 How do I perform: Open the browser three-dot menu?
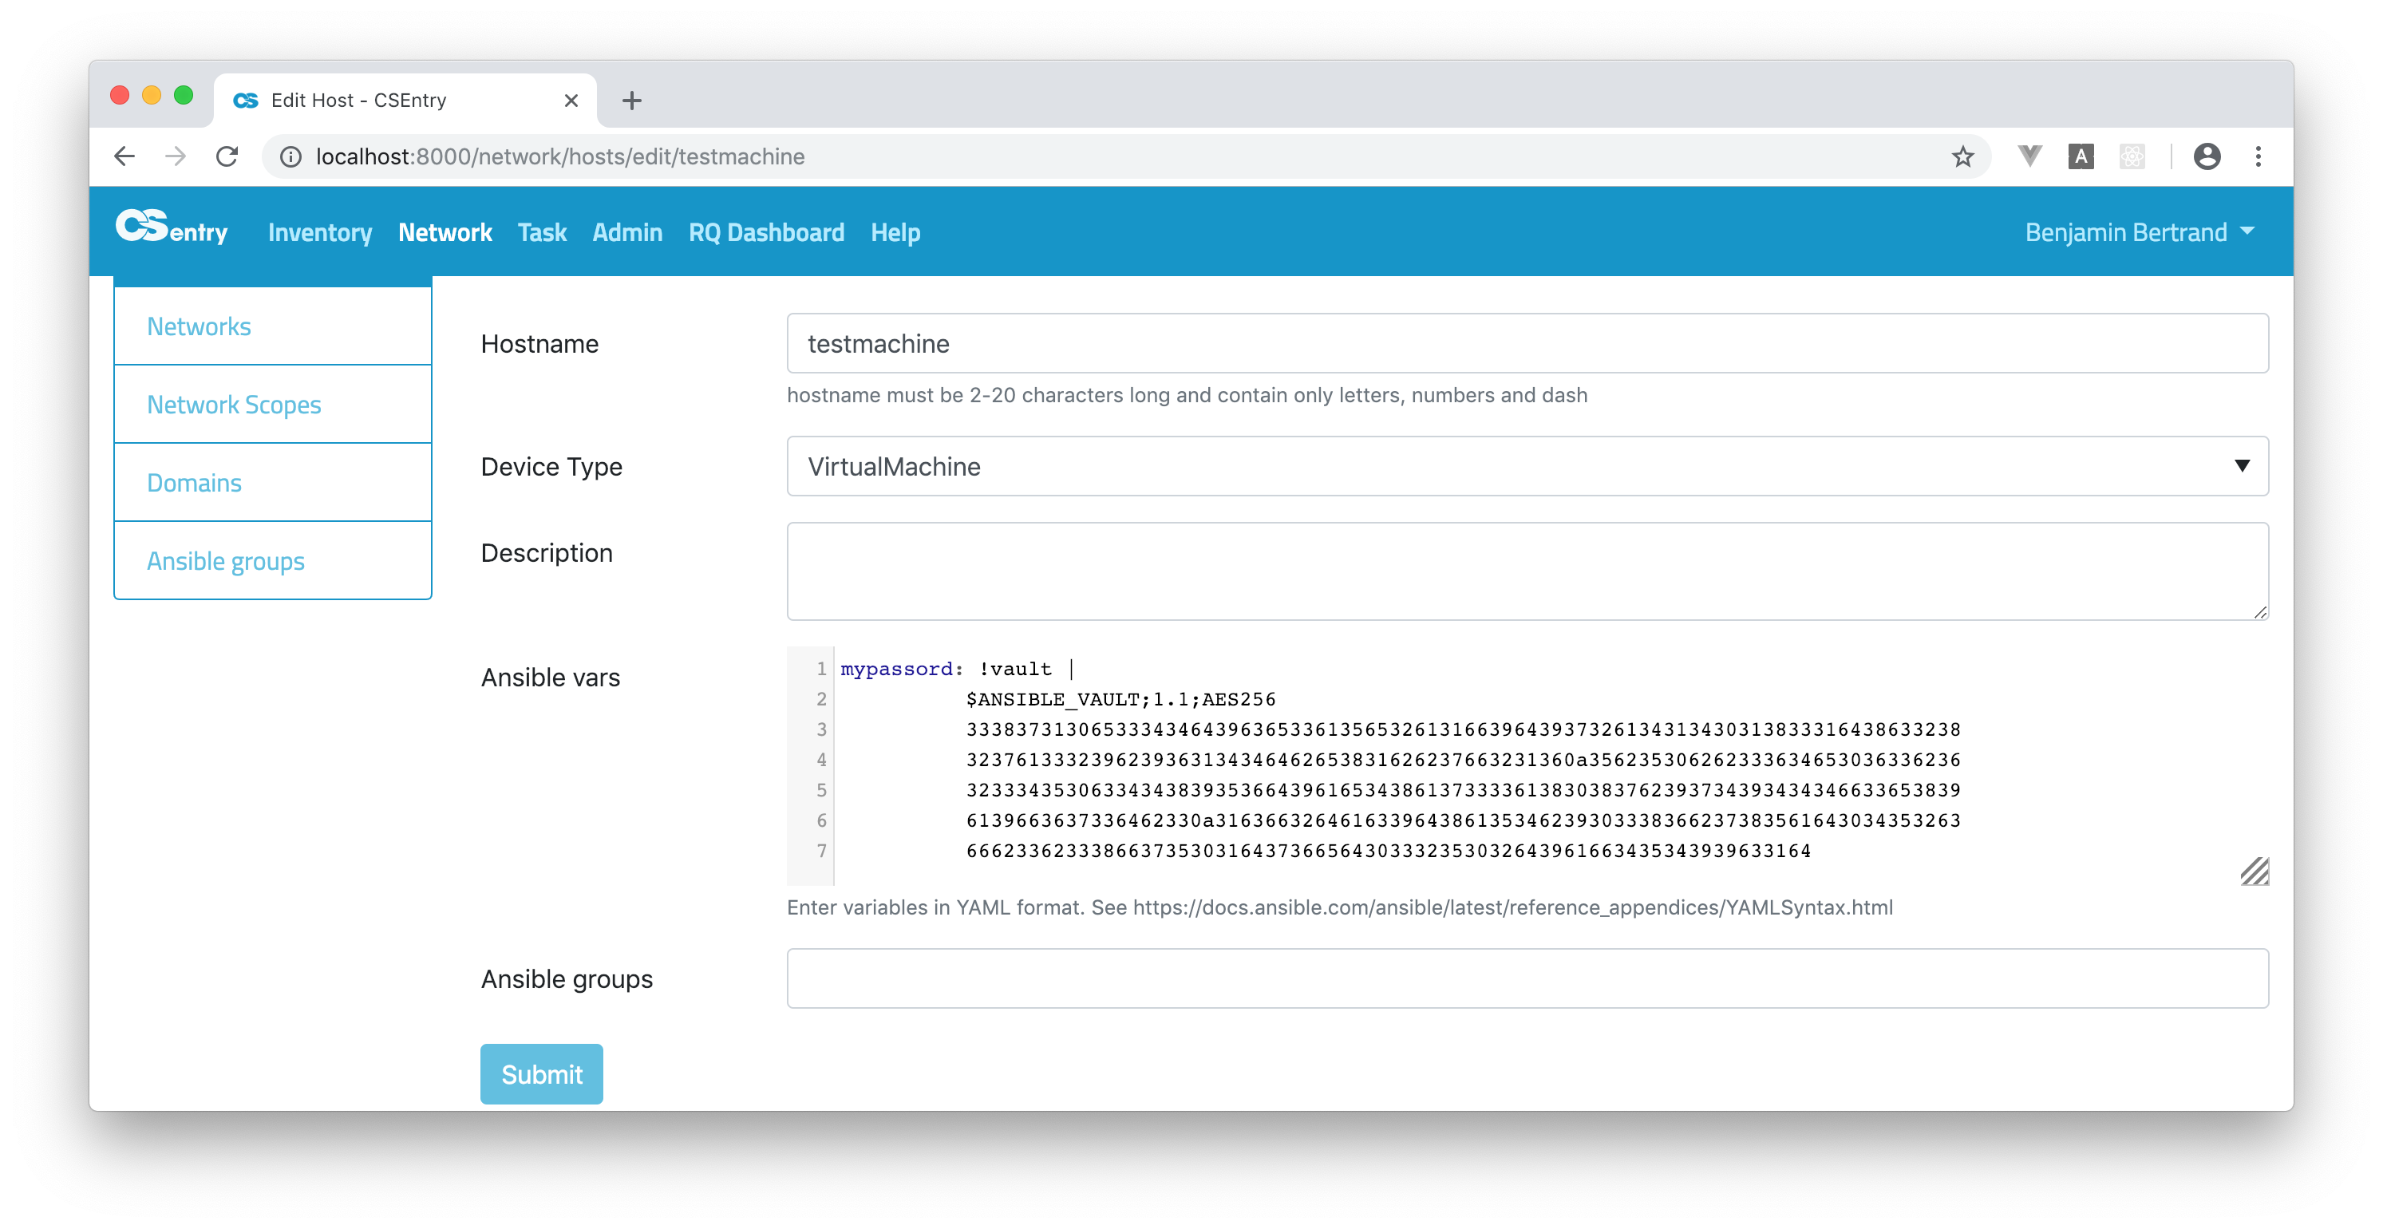click(2259, 156)
